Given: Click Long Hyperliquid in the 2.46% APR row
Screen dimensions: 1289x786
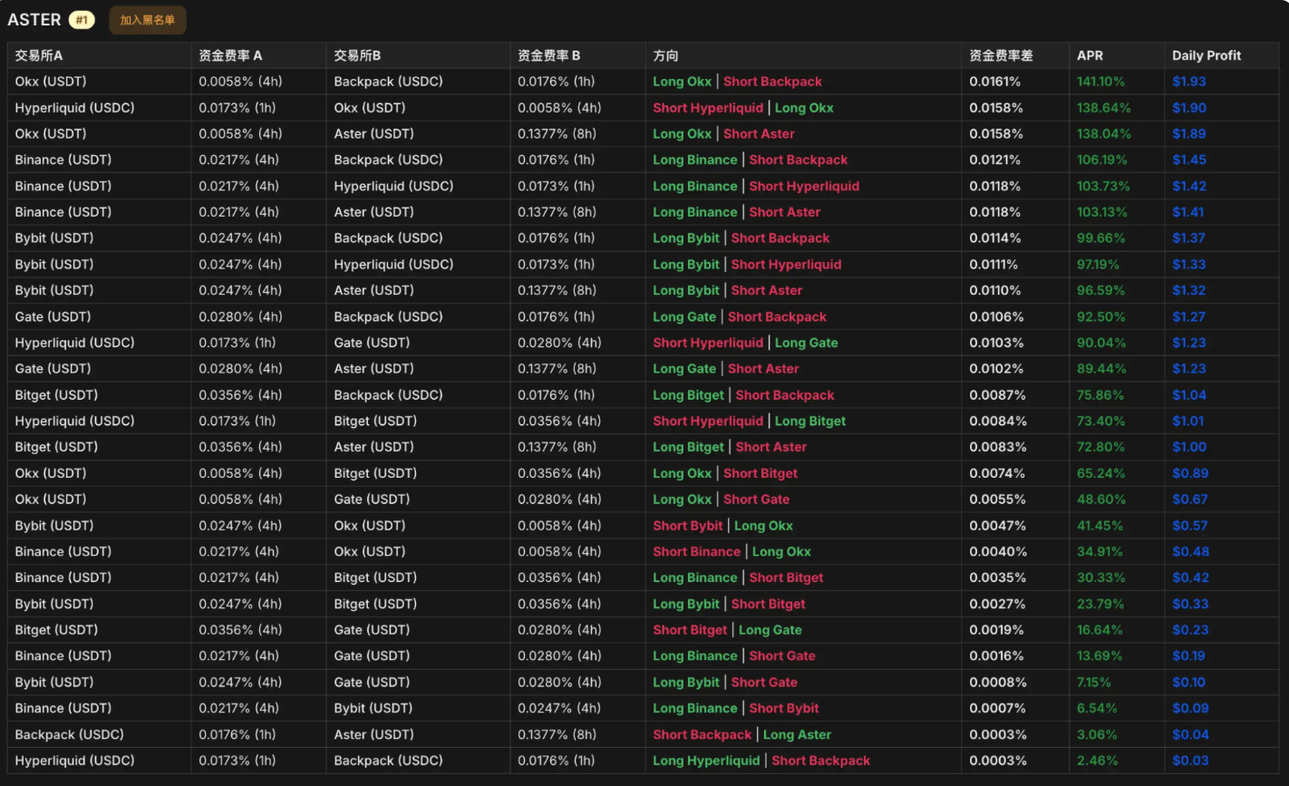Looking at the screenshot, I should [706, 761].
